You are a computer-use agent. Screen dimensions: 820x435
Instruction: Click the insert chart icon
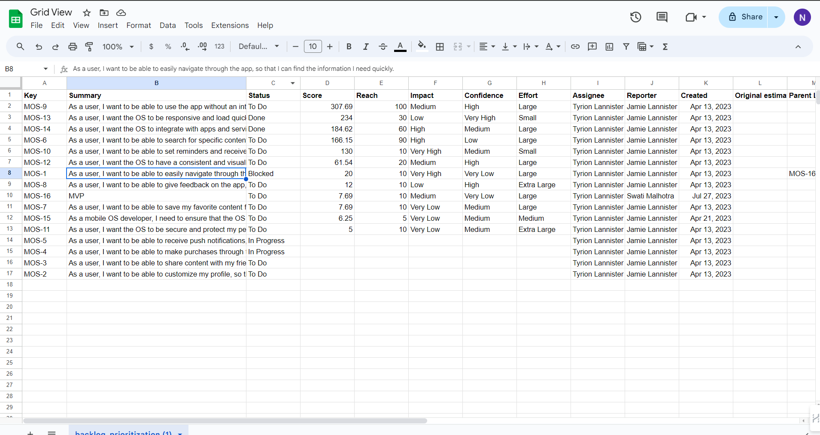click(x=609, y=47)
